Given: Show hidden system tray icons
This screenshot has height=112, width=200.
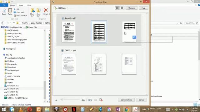Looking at the screenshot, I should coord(173,110).
